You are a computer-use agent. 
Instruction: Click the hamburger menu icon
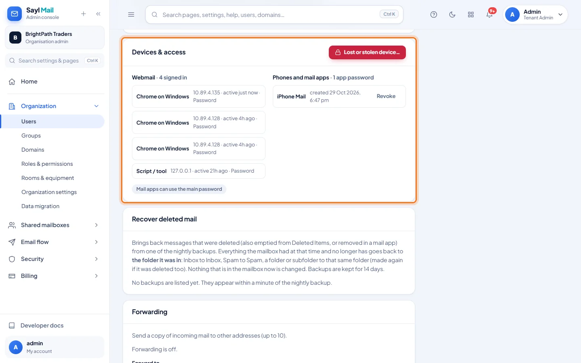tap(131, 15)
